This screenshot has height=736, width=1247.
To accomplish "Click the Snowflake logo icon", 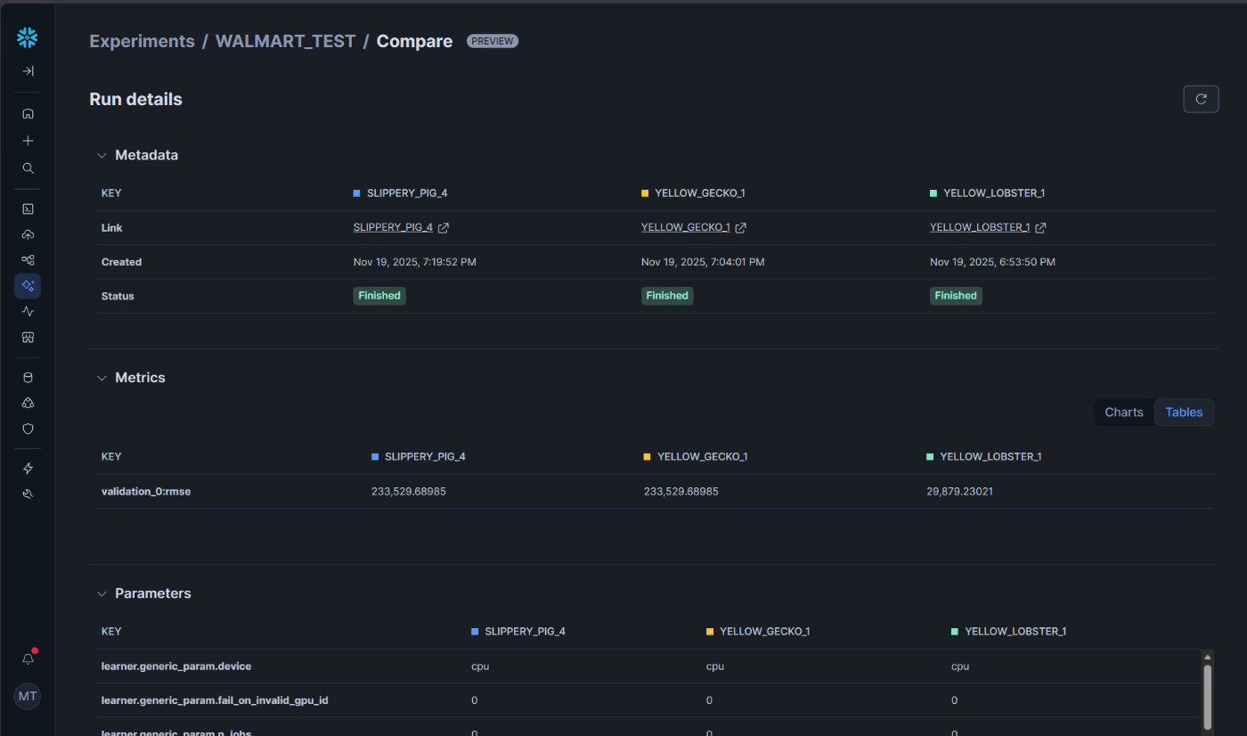I will [28, 37].
